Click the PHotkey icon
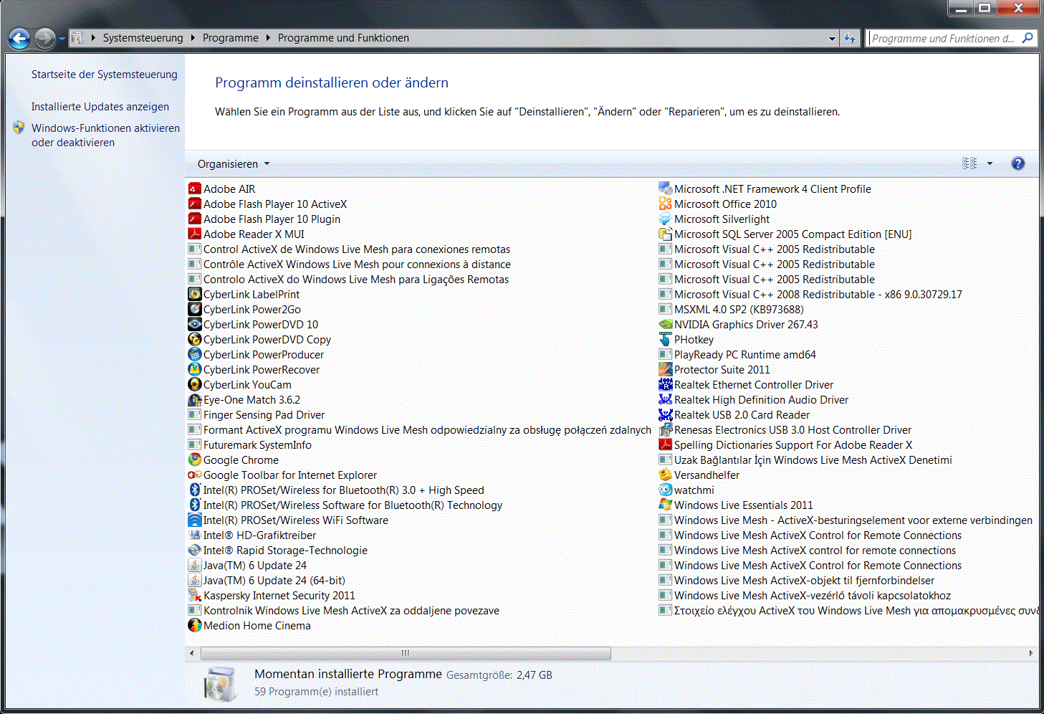The height and width of the screenshot is (714, 1044). 665,339
